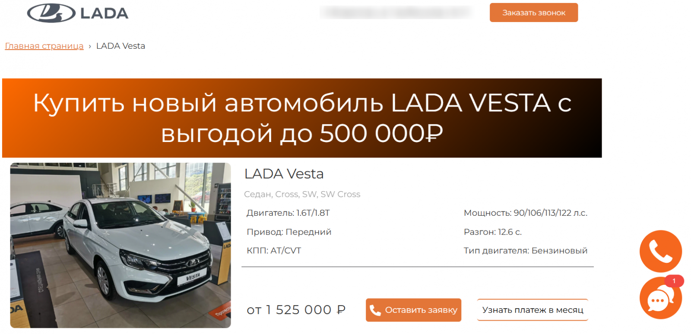
Task: Click the Оставить заявку button
Action: 413,310
